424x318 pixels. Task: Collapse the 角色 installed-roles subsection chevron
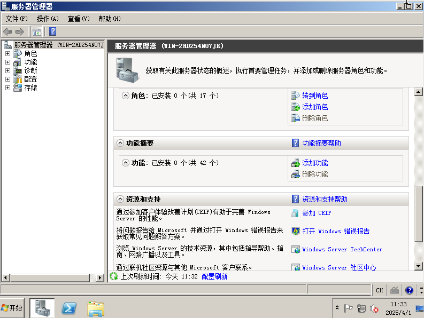[126, 96]
